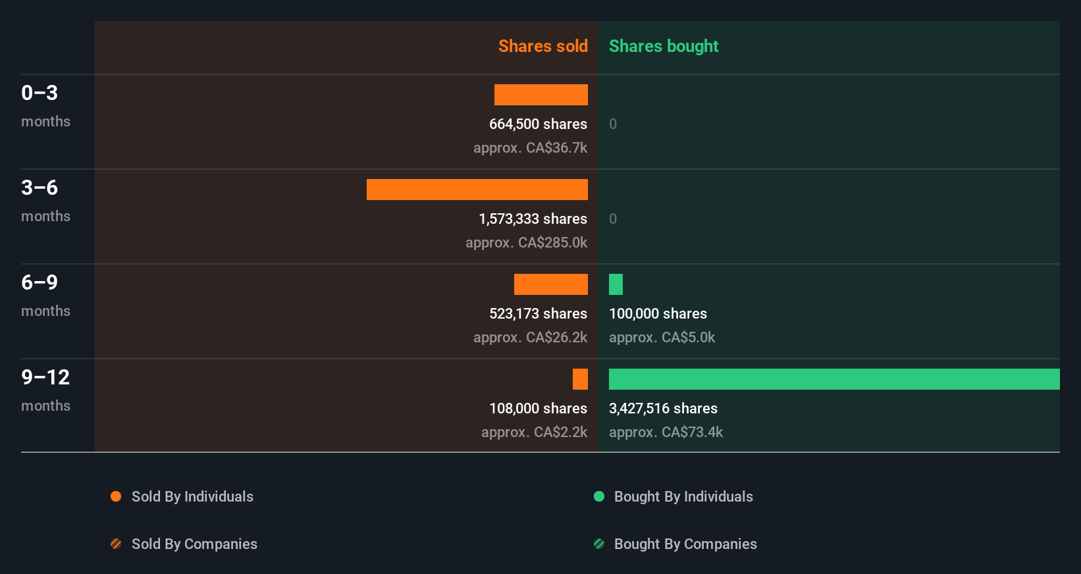Click the 9–12 months row label
The image size is (1081, 574).
coord(45,390)
